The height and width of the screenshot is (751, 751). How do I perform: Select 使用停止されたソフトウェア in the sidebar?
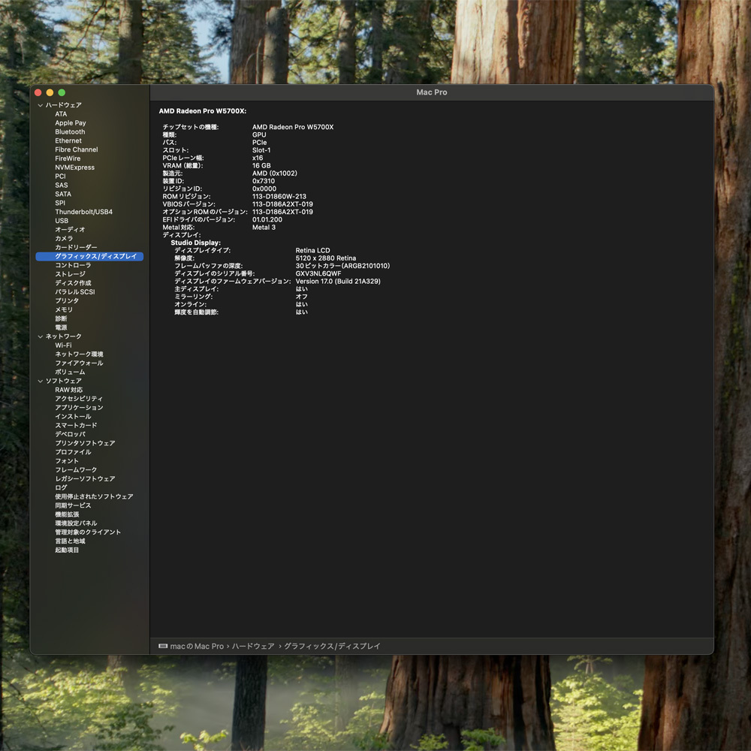(x=94, y=496)
